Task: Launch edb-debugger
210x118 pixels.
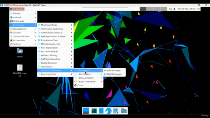Action: click(x=115, y=70)
